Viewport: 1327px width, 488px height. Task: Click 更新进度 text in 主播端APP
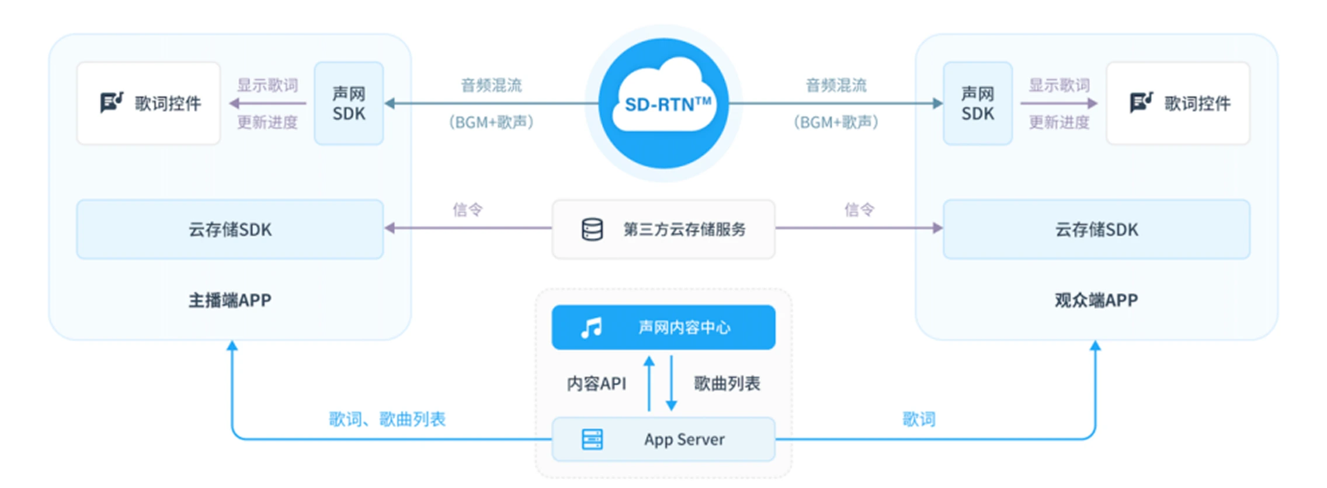coord(268,122)
